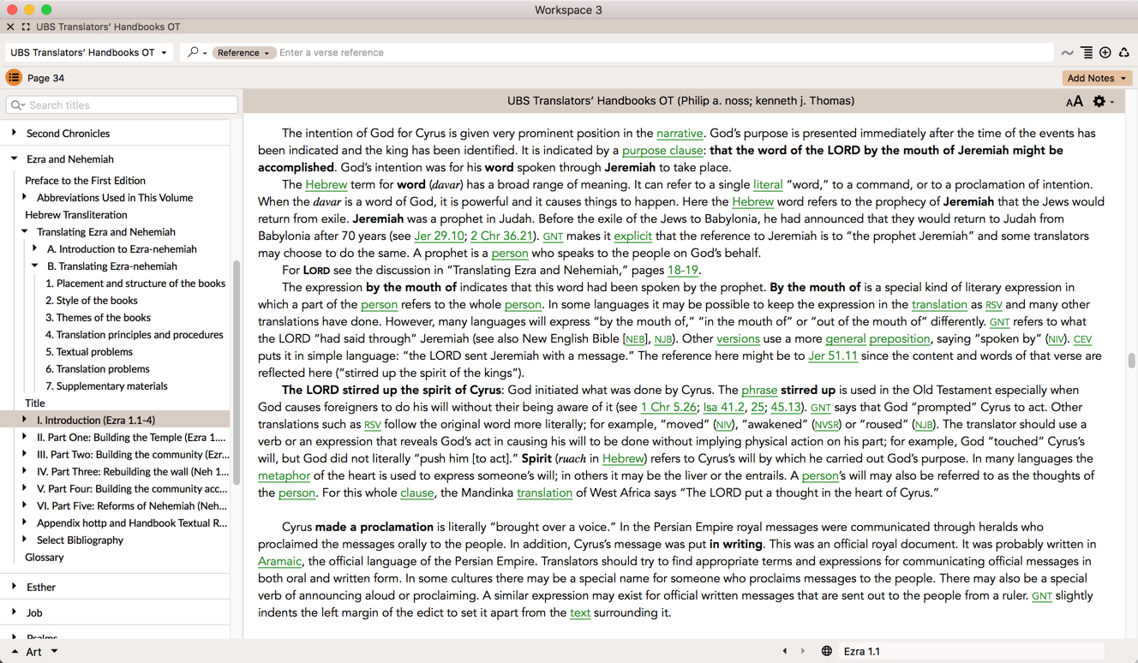Click the contents tree scrollbar thumb
Viewport: 1138px width, 663px height.
point(236,373)
